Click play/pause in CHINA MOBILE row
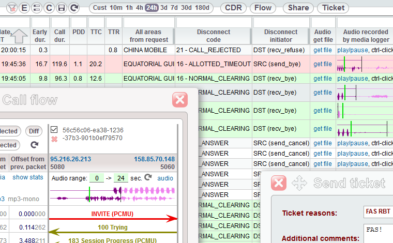The image size is (393, 243). point(353,50)
